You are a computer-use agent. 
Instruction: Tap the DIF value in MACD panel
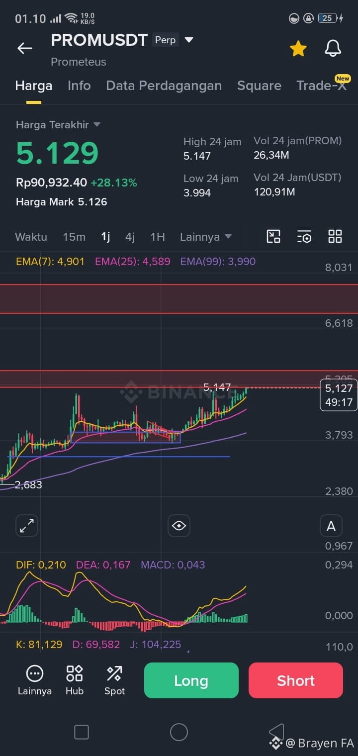coord(41,565)
